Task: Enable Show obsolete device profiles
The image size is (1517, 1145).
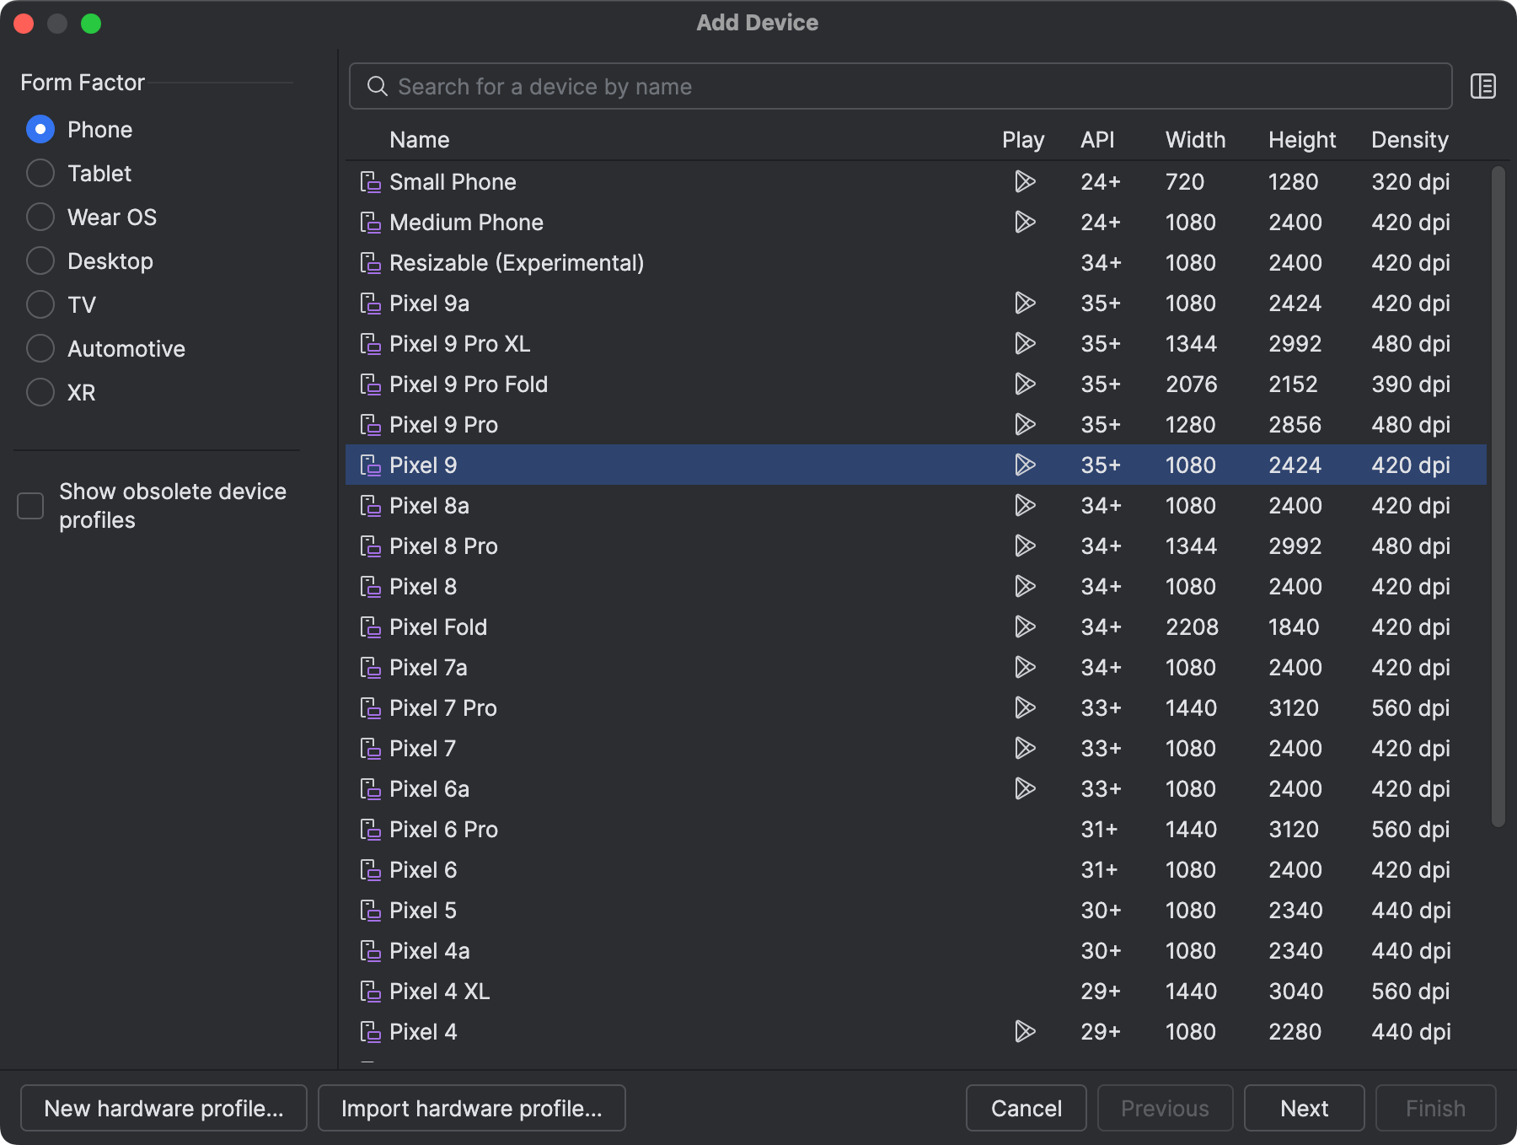Action: 29,505
